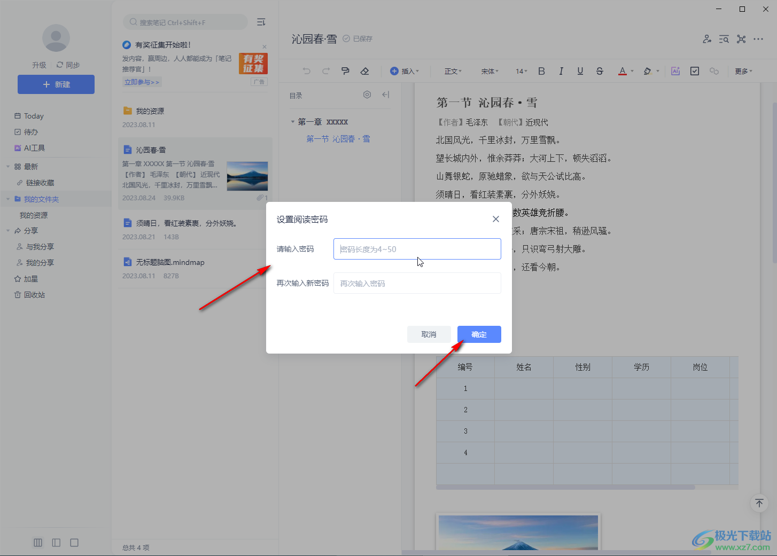Jump to 第一节 沁园春·雪 outline entry
Screen dimensions: 777x556
pos(338,139)
